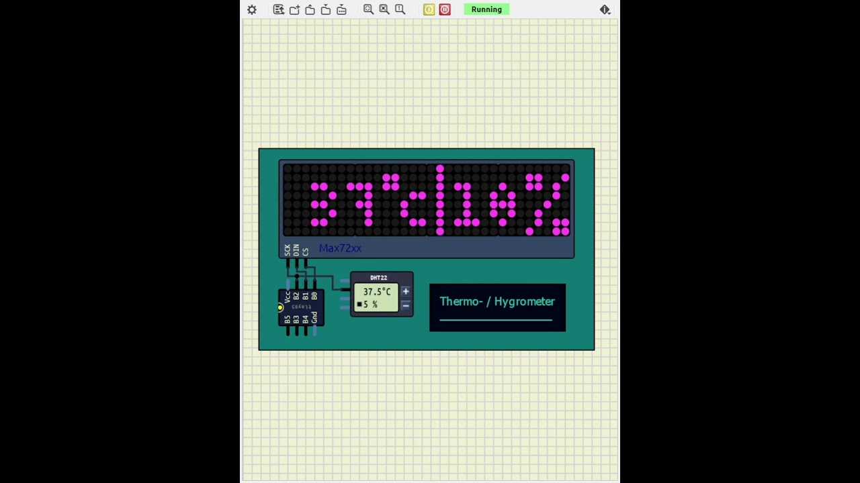The width and height of the screenshot is (860, 483).
Task: Click the open circuit folder icon
Action: (x=294, y=9)
